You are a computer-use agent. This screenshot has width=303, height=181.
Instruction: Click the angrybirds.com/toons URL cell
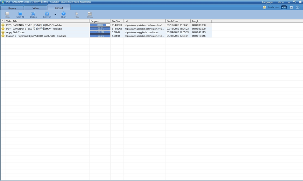click(x=141, y=32)
